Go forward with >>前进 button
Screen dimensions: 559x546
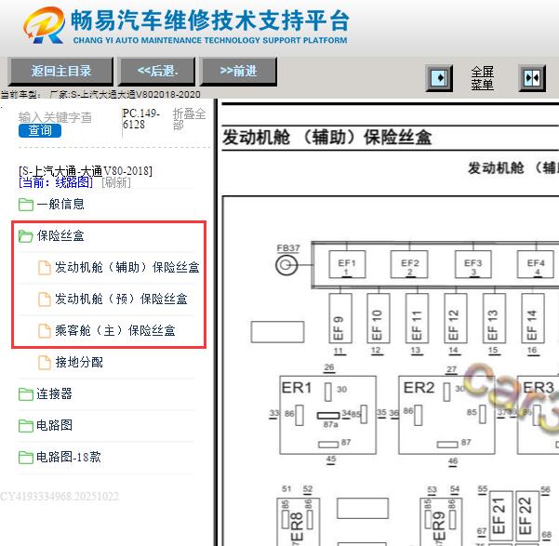(238, 71)
